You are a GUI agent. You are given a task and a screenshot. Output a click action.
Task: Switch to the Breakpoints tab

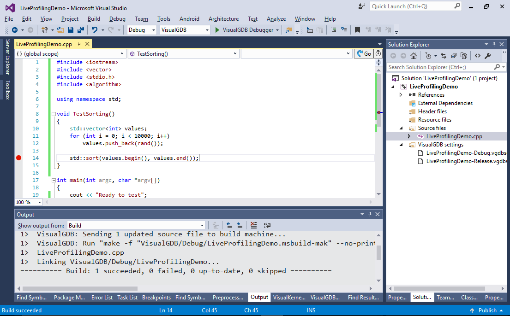click(156, 298)
